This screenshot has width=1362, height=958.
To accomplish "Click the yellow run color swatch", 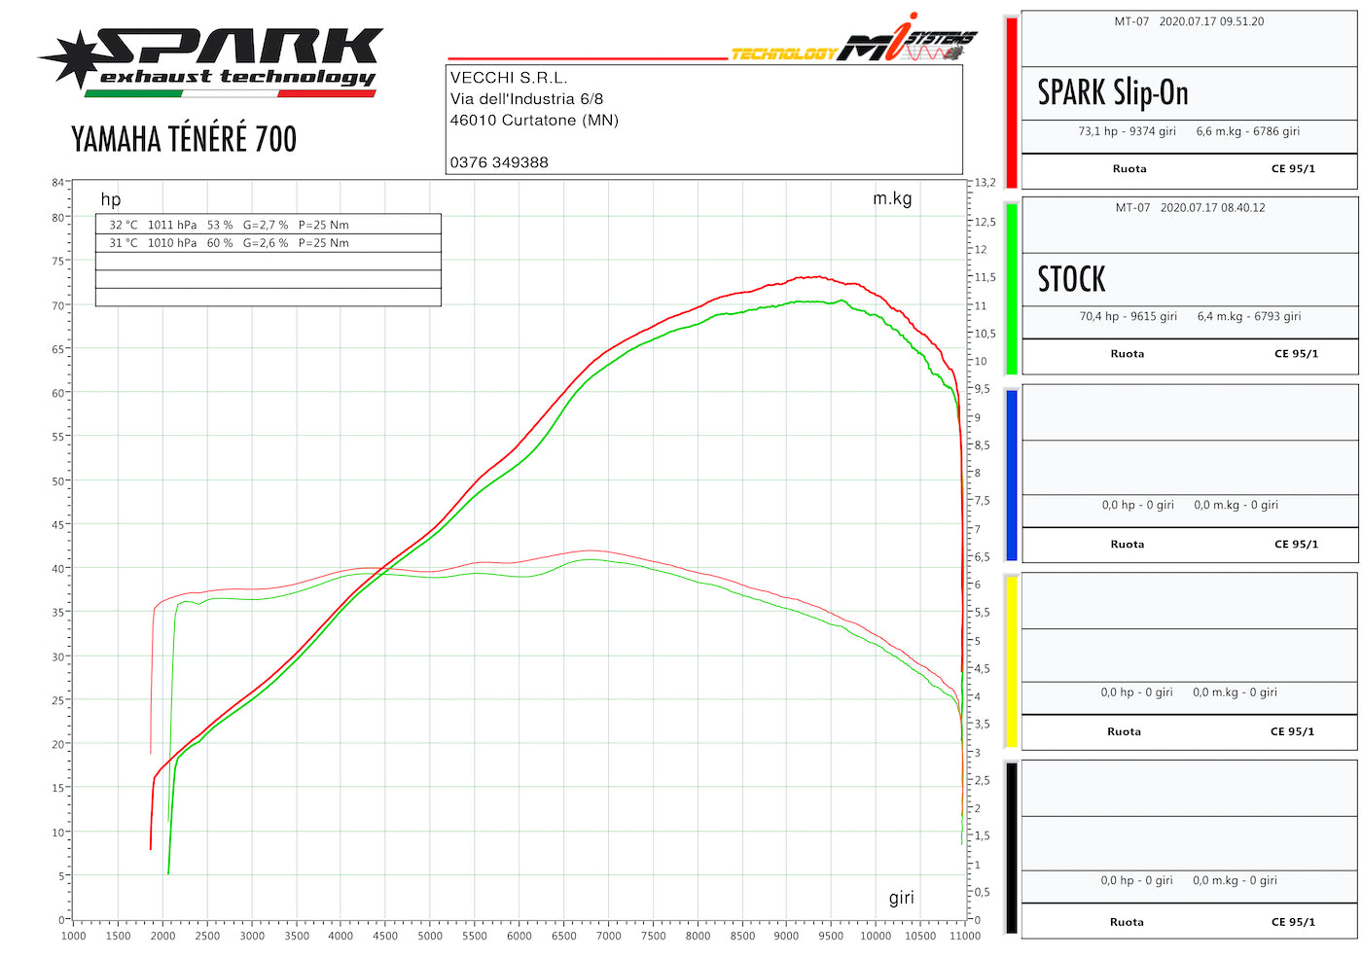I will coord(1011,659).
